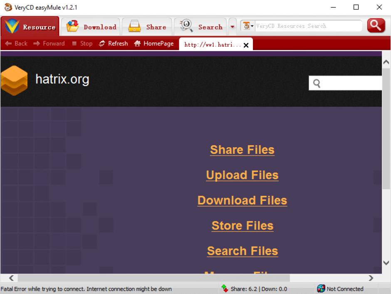Refresh the current page
391x294 pixels.
point(113,44)
